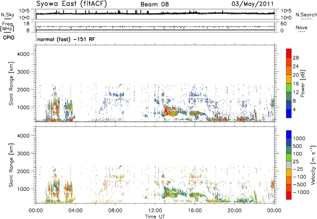This screenshot has height=219, width=317.
Task: Click the date "03/May/2011"
Action: (252, 4)
